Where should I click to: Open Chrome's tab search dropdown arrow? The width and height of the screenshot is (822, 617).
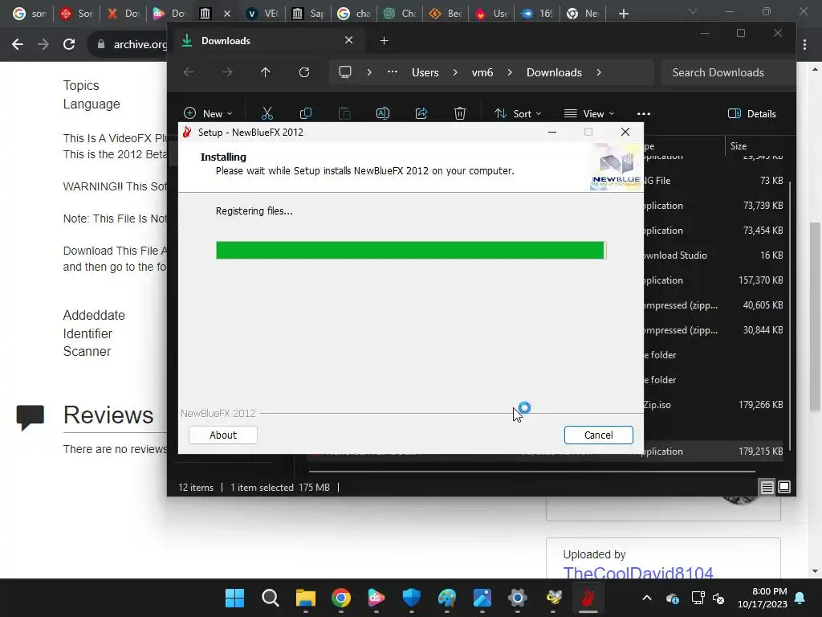[x=693, y=11]
